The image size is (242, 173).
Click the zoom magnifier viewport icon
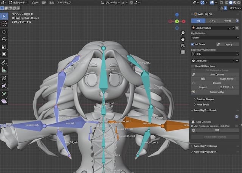pyautogui.click(x=183, y=32)
